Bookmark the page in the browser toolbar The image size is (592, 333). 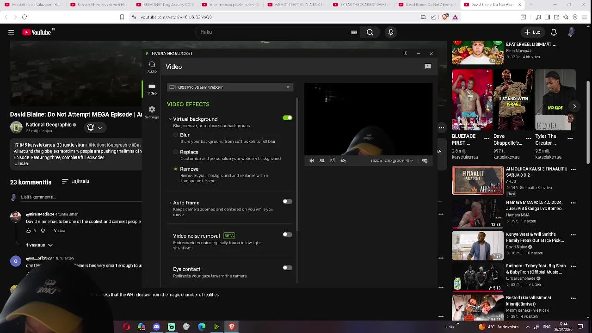pyautogui.click(x=122, y=17)
